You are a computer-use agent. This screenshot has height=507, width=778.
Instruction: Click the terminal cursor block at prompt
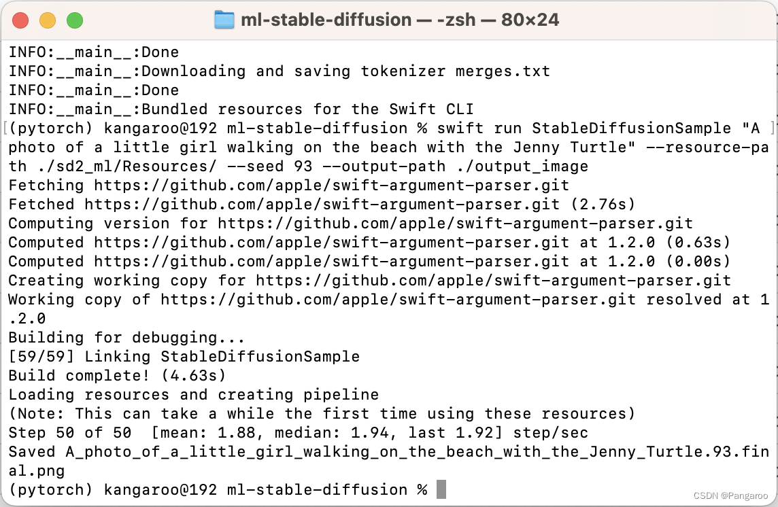click(x=441, y=489)
